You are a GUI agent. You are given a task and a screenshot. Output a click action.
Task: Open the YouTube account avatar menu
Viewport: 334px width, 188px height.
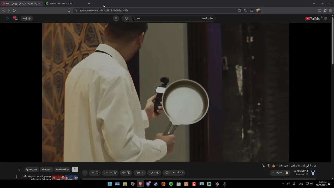pos(7,18)
